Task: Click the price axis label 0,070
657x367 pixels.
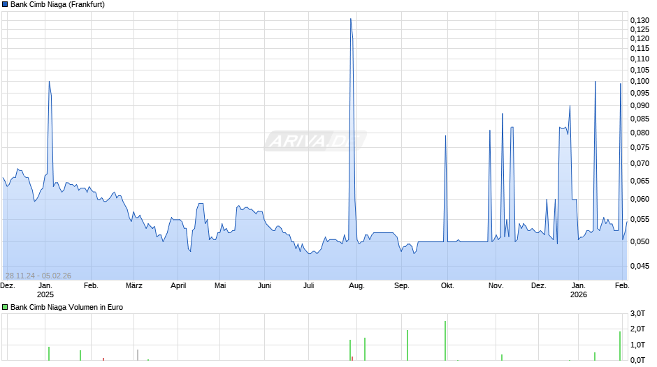Action: pyautogui.click(x=640, y=164)
